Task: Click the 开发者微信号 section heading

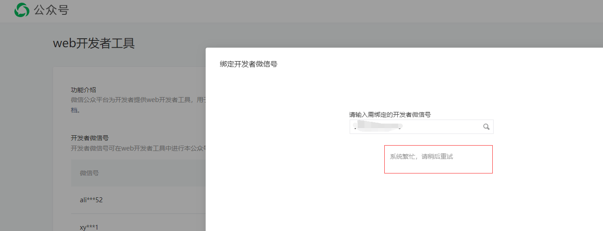Action: [x=90, y=138]
